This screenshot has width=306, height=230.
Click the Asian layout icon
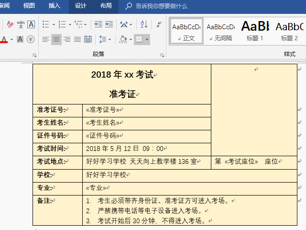(124, 24)
